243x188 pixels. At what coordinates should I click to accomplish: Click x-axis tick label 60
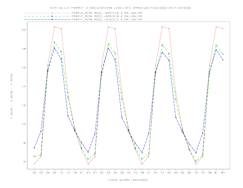click(x=169, y=173)
